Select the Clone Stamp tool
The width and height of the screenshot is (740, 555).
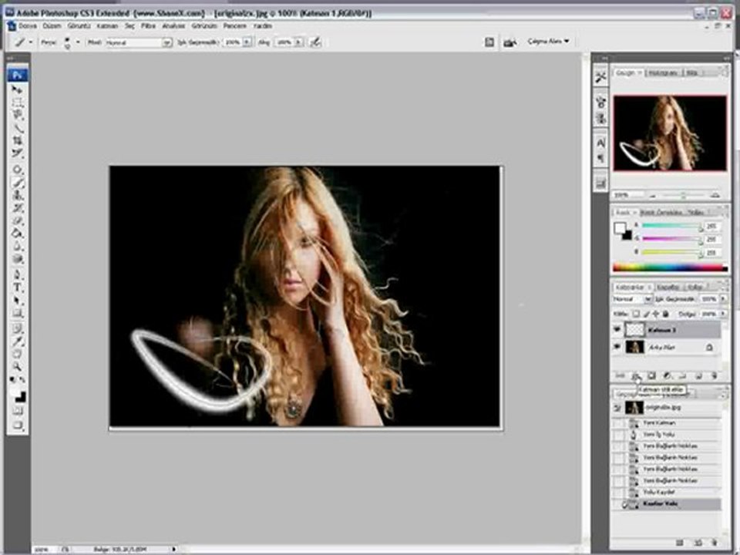coord(17,195)
